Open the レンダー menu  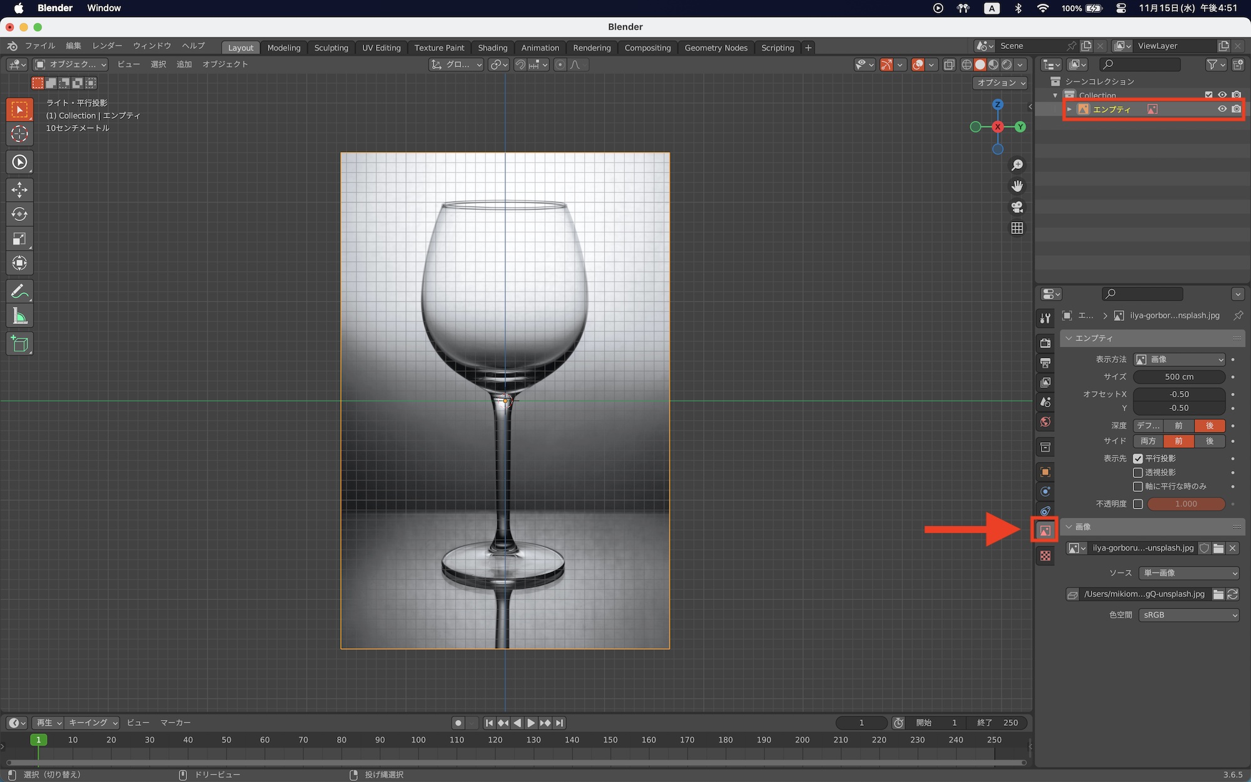click(107, 46)
